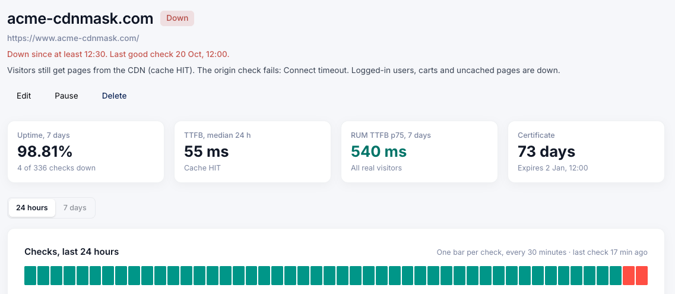The image size is (675, 294).
Task: Select the last red check bar
Action: (x=641, y=276)
